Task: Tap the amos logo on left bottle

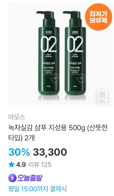Action: pyautogui.click(x=49, y=32)
